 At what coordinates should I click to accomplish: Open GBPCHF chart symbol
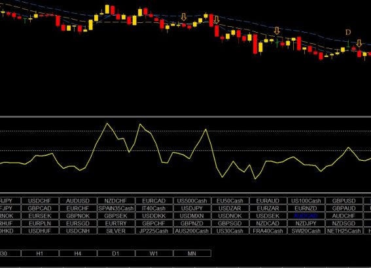click(x=154, y=224)
